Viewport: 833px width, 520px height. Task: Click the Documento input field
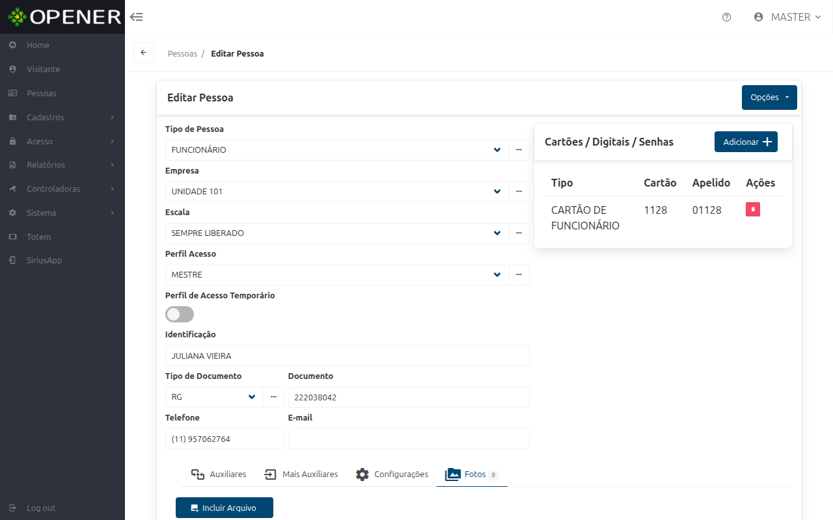pyautogui.click(x=409, y=397)
